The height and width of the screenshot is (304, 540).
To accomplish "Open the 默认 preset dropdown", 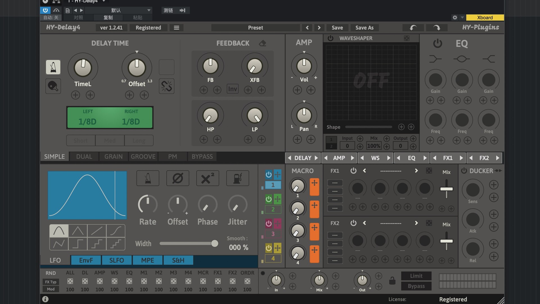I will 118,10.
